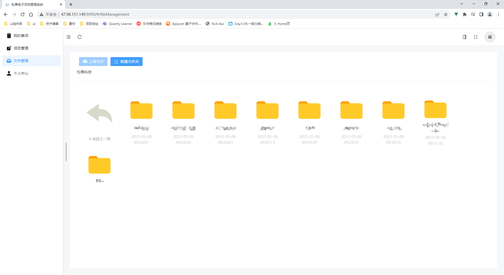
Task: Select 文件管理 in sidebar
Action: click(x=31, y=61)
